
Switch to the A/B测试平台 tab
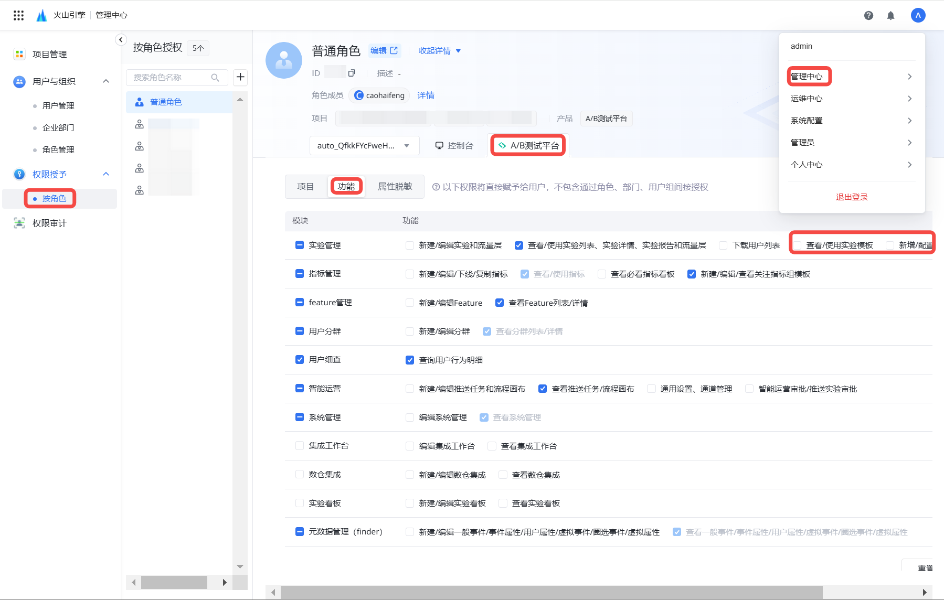tap(528, 145)
